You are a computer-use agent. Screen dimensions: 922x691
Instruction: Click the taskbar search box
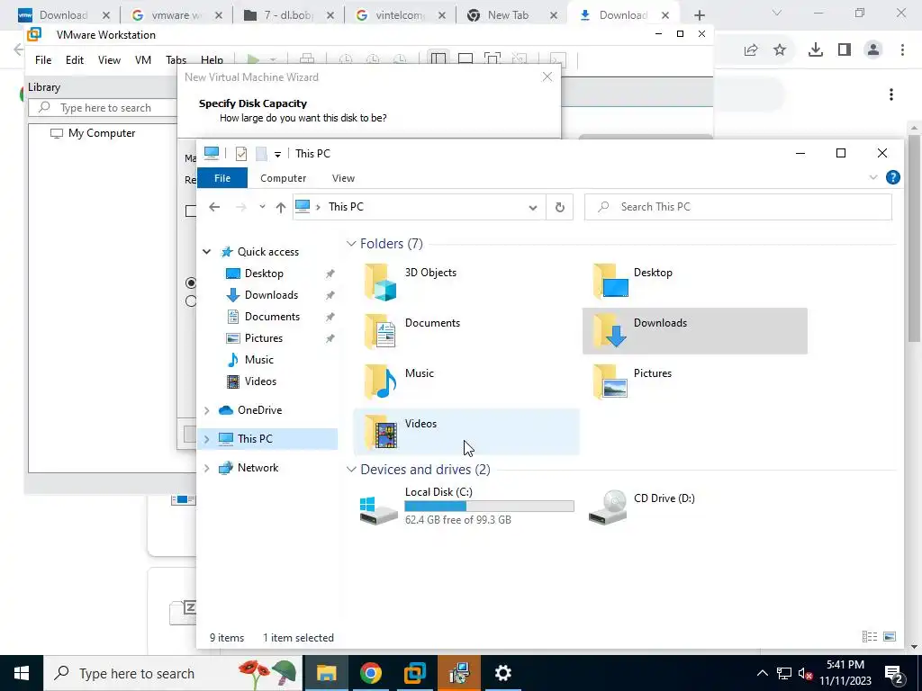tap(173, 673)
